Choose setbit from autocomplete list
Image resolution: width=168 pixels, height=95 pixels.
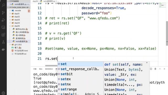click(80, 74)
